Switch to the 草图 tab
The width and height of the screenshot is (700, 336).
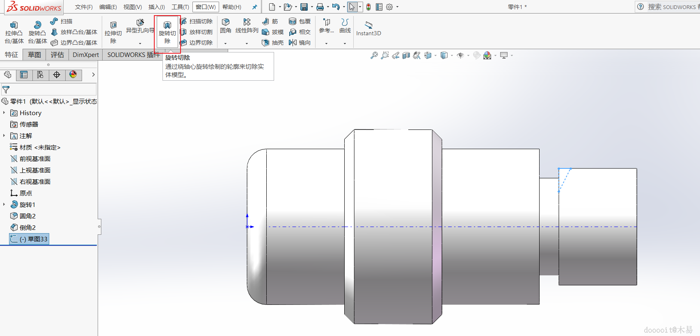(34, 55)
